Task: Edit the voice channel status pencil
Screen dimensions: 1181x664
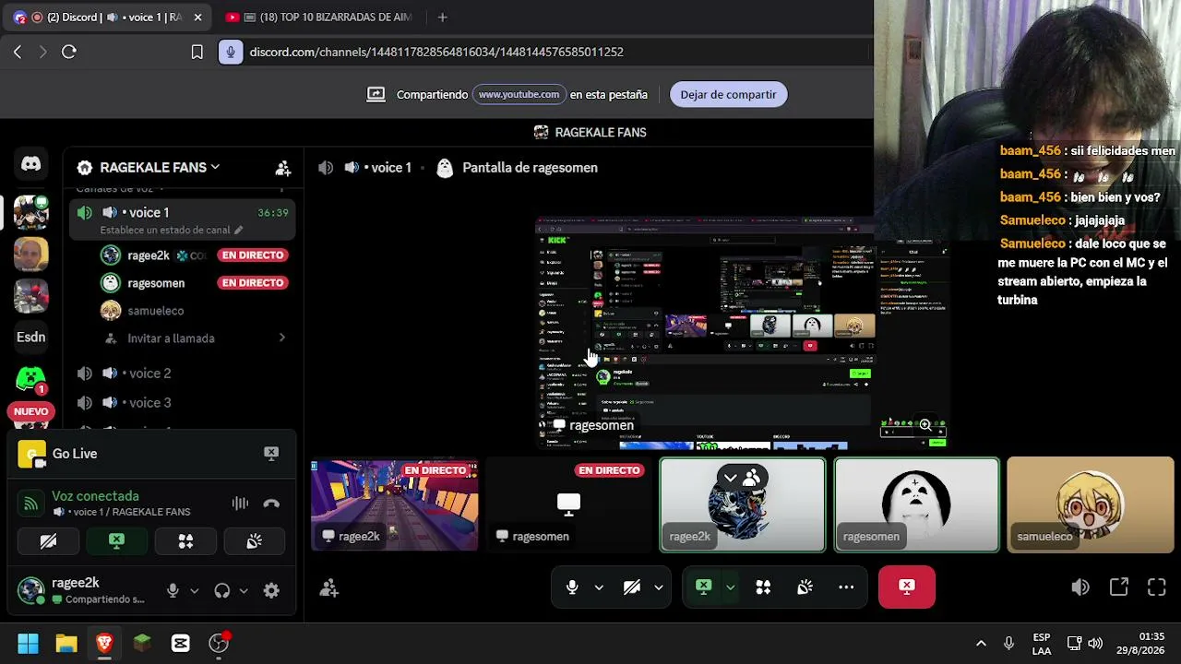Action: pos(238,230)
